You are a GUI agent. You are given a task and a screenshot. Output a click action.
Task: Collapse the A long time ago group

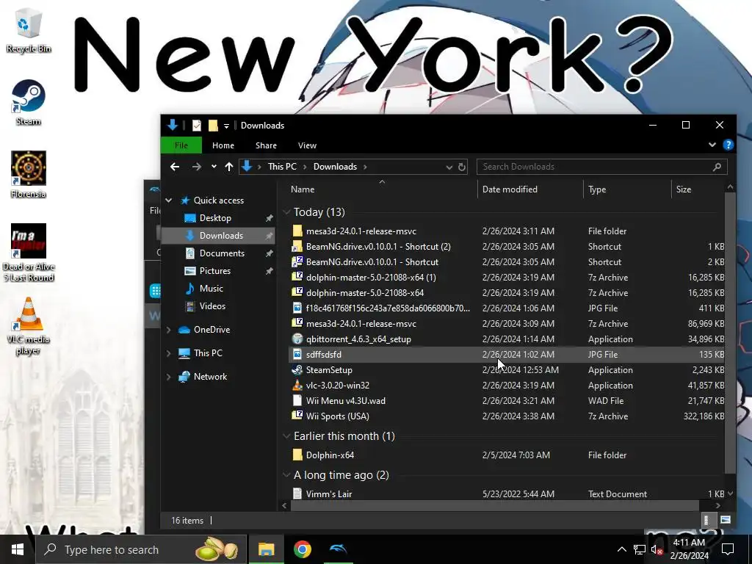point(287,475)
